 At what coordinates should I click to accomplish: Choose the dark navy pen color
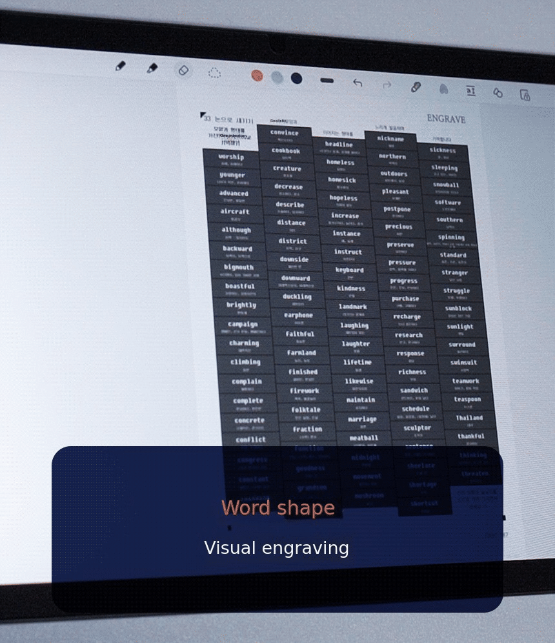click(x=296, y=78)
